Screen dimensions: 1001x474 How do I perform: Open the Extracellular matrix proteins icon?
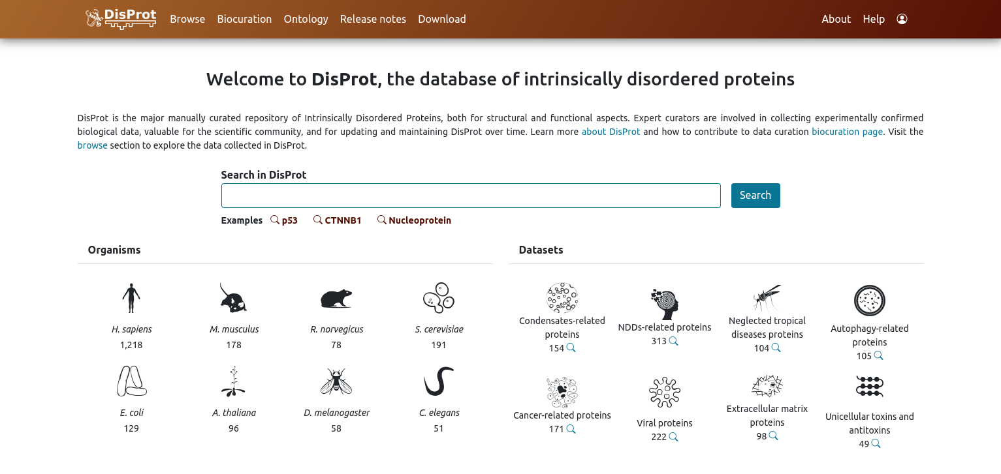click(767, 386)
